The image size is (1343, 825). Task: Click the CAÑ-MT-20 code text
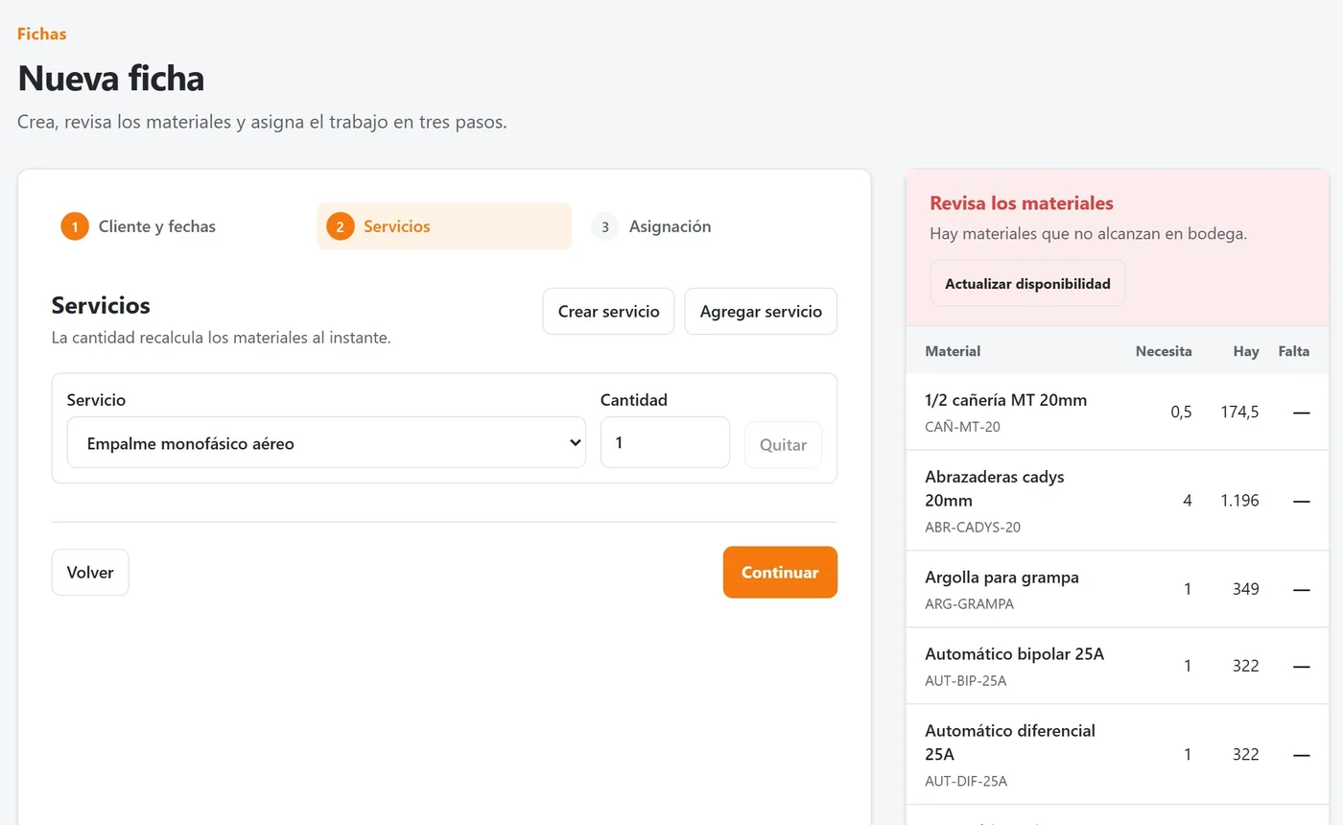(x=962, y=426)
